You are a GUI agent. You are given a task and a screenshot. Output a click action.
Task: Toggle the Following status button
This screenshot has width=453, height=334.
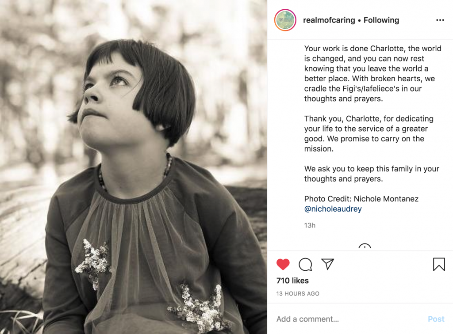click(x=381, y=20)
